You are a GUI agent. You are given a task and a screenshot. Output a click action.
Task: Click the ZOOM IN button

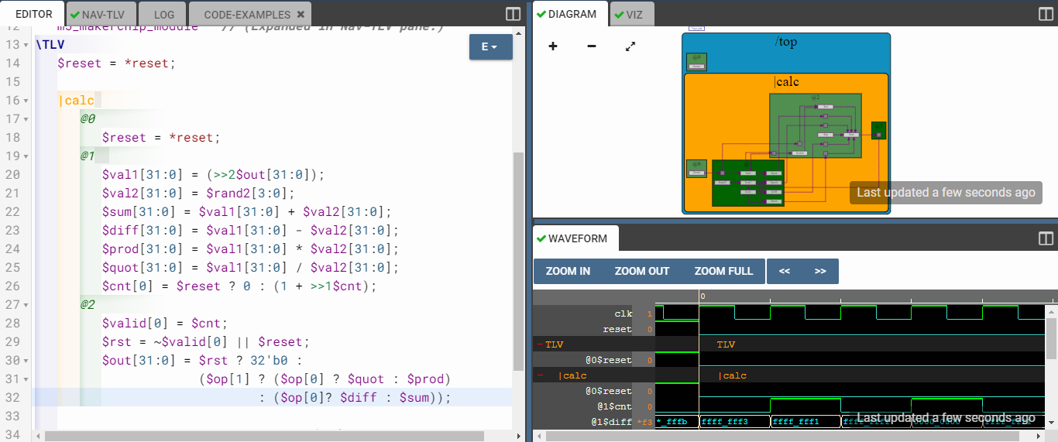pyautogui.click(x=568, y=271)
